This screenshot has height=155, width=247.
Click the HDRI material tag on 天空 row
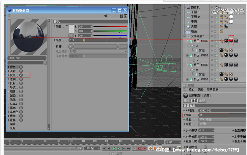[x=226, y=26]
